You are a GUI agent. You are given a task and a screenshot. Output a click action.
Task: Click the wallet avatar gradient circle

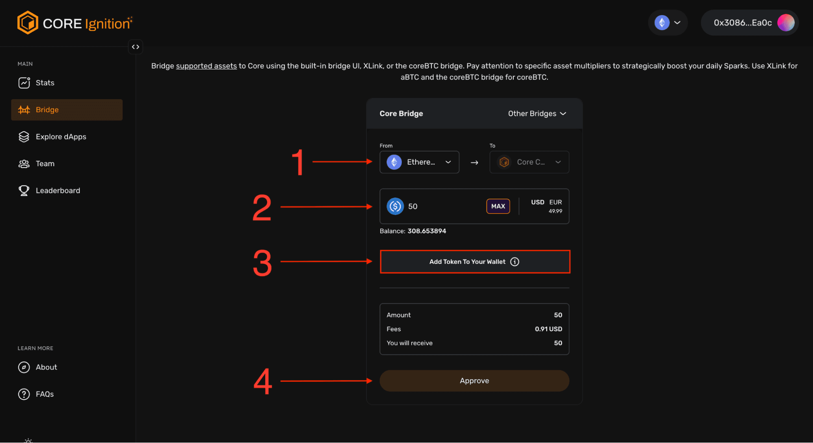(x=785, y=23)
